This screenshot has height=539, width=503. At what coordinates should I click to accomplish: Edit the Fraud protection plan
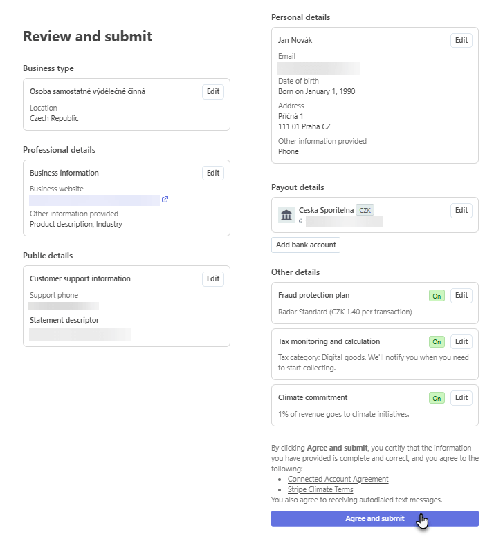coord(461,296)
